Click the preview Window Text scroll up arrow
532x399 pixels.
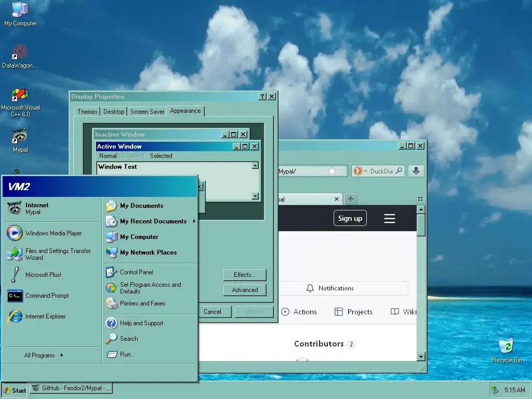255,166
